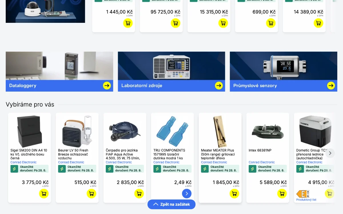Click Zpět na začátek button
343x214 pixels.
171,204
